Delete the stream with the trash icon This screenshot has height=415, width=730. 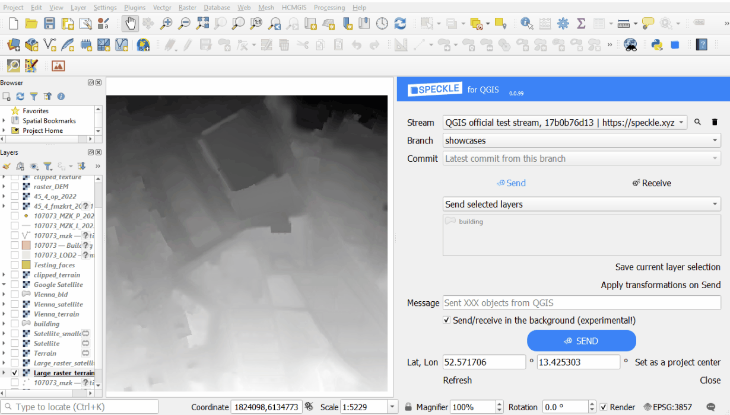tap(715, 122)
